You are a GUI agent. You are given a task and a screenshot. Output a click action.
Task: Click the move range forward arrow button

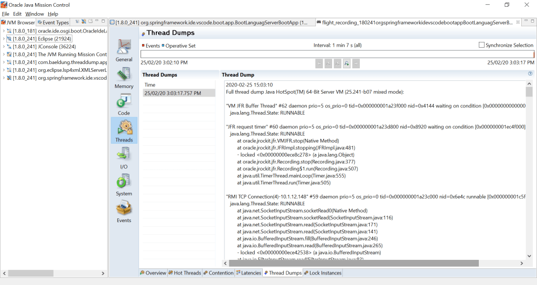point(356,63)
